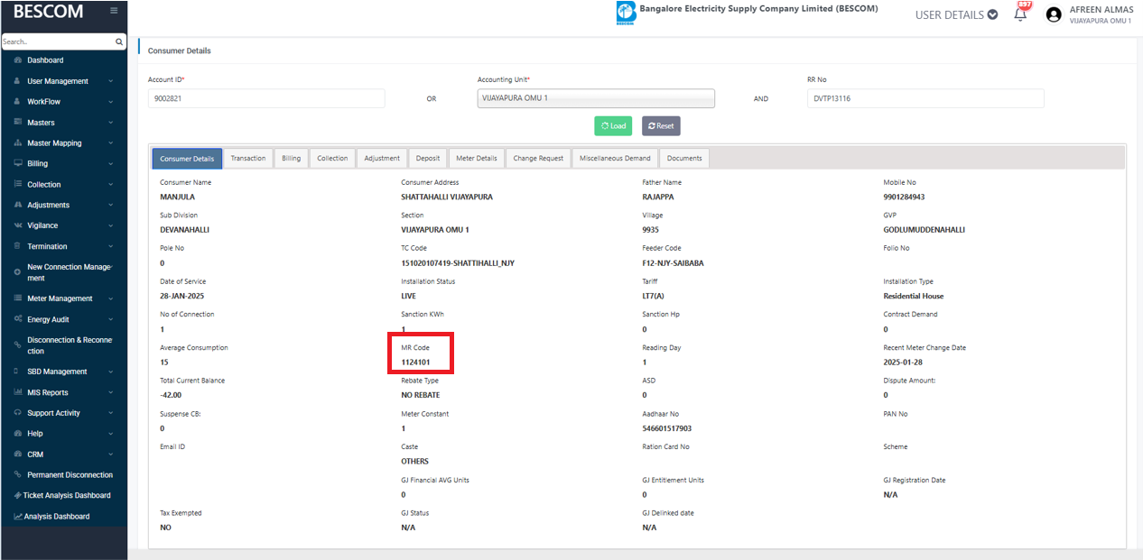Open the Deposit tab
The width and height of the screenshot is (1143, 560).
[428, 159]
